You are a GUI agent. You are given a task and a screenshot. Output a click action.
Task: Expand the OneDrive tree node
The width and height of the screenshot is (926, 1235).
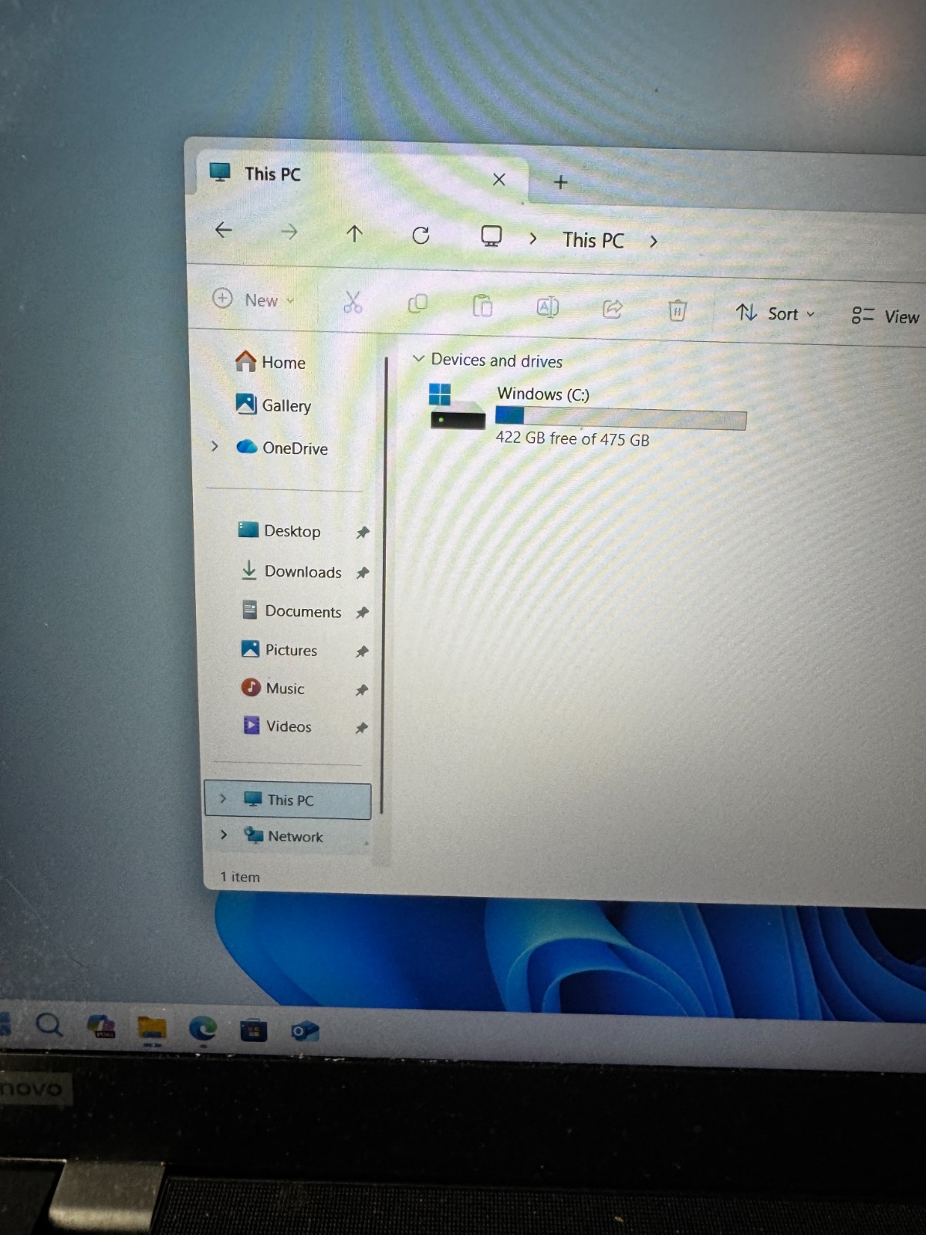point(215,446)
